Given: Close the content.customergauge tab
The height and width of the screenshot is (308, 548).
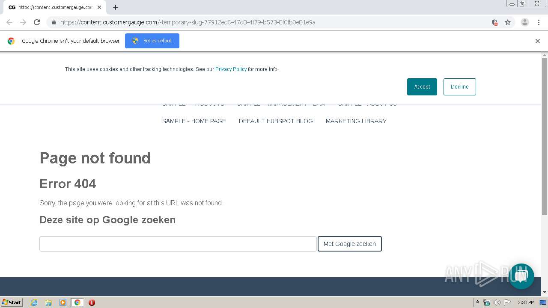Looking at the screenshot, I should pos(99,7).
